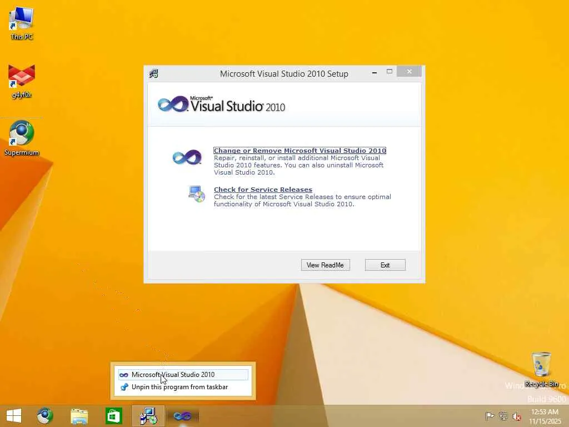Open the network tray icon

click(503, 416)
